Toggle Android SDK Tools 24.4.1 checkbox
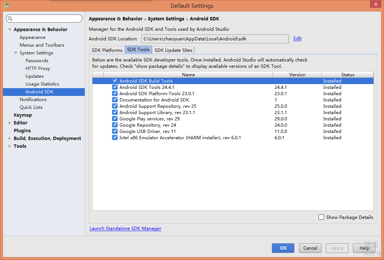Viewport: 384px width, 260px height. (115, 87)
